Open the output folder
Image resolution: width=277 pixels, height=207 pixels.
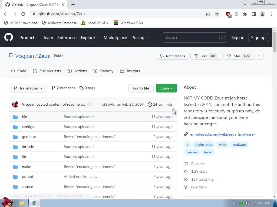[x=28, y=177]
